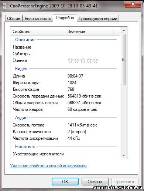The width and height of the screenshot is (144, 191).
Task: Select the Высота кадра label
Action: [x=26, y=89]
